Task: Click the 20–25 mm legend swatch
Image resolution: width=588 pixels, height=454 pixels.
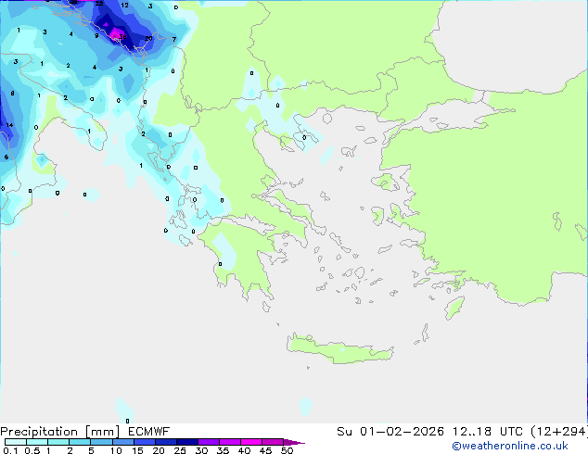Action: point(165,442)
